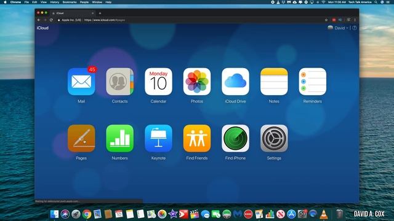Reload the iCloud page in Chrome
This screenshot has width=394, height=221.
pyautogui.click(x=51, y=20)
